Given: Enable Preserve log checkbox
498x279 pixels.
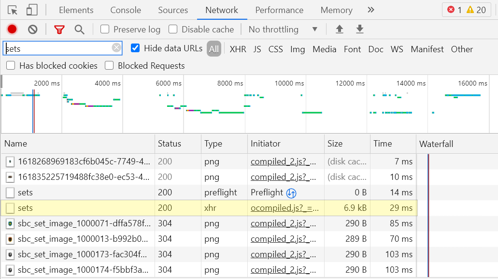Looking at the screenshot, I should coord(105,29).
